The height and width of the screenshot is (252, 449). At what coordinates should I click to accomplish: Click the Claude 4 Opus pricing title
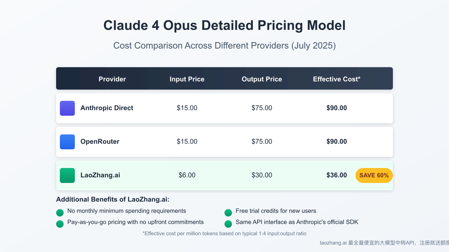224,26
